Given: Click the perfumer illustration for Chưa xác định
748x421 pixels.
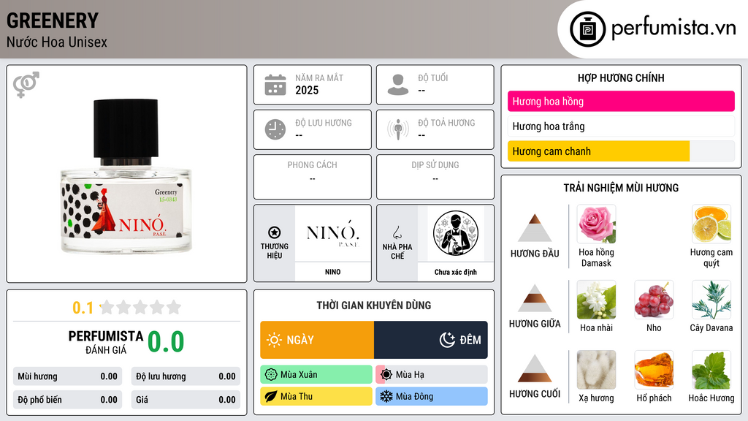Looking at the screenshot, I should [x=456, y=233].
